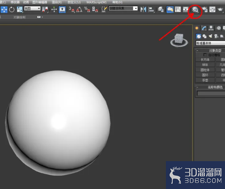Select the Geometry category sphere icon

point(199,36)
